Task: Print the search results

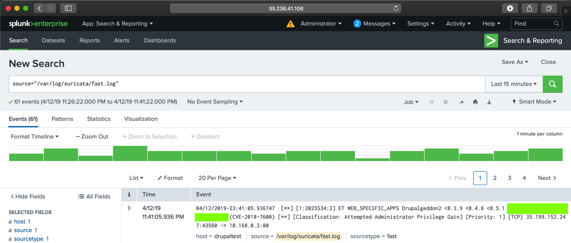Action: pyautogui.click(x=475, y=102)
